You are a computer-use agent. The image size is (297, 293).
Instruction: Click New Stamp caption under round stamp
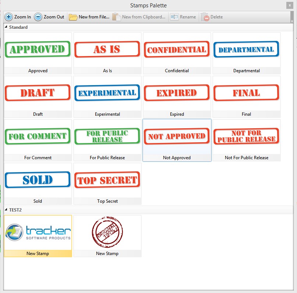pos(107,253)
